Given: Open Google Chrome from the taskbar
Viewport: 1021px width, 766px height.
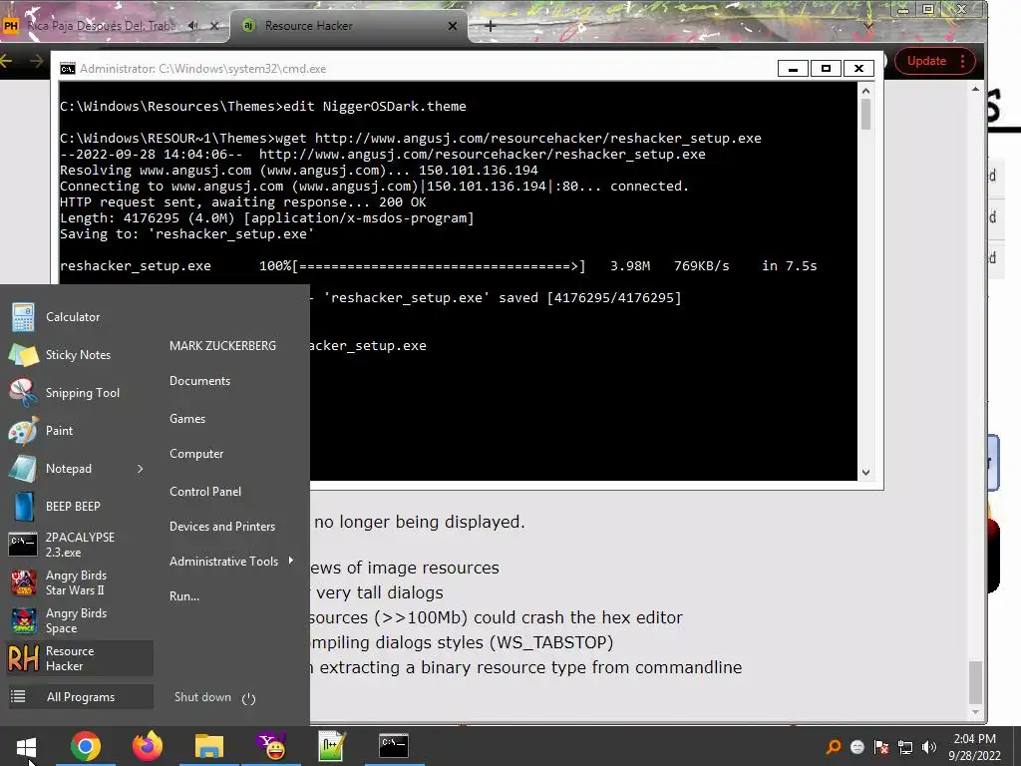Looking at the screenshot, I should point(86,746).
